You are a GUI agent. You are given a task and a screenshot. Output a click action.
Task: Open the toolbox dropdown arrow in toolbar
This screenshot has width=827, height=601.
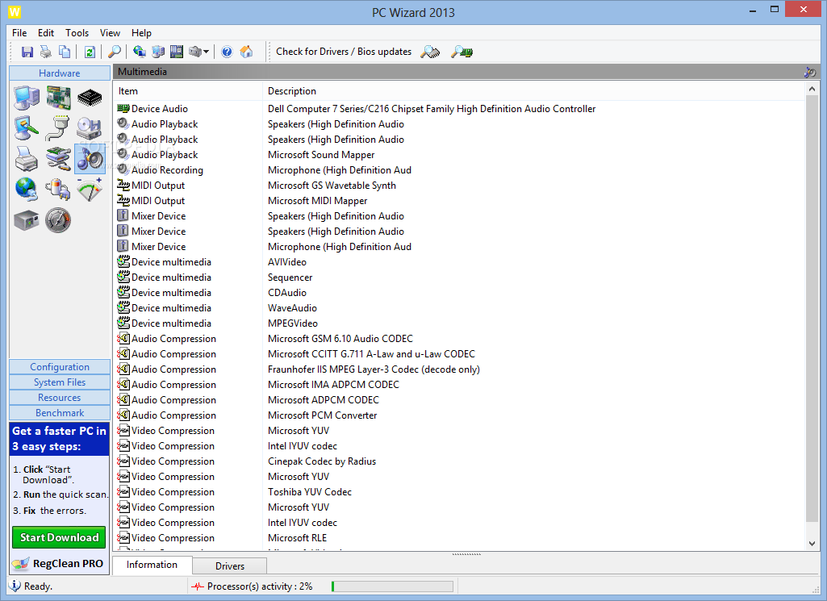[x=207, y=52]
